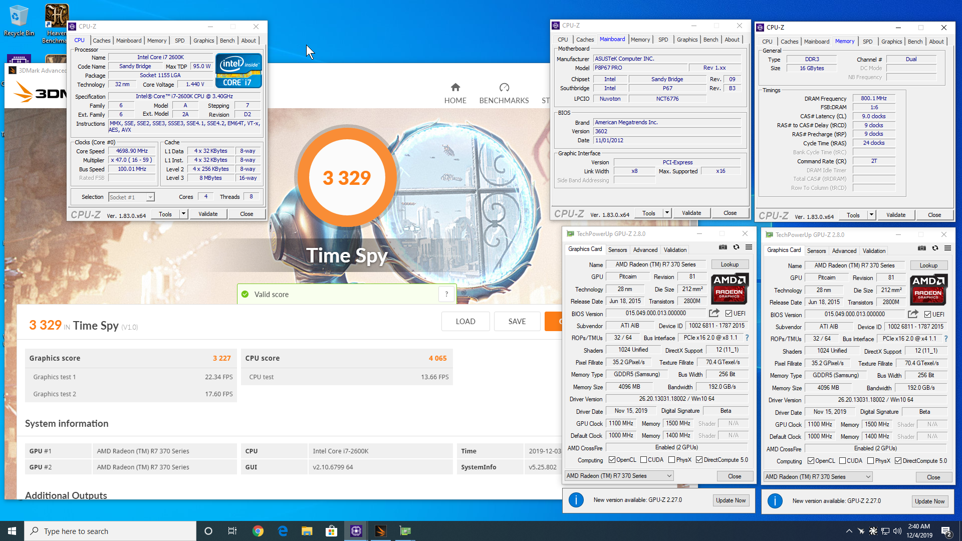Open the 3DMark Benchmarks gauge icon

pyautogui.click(x=504, y=88)
